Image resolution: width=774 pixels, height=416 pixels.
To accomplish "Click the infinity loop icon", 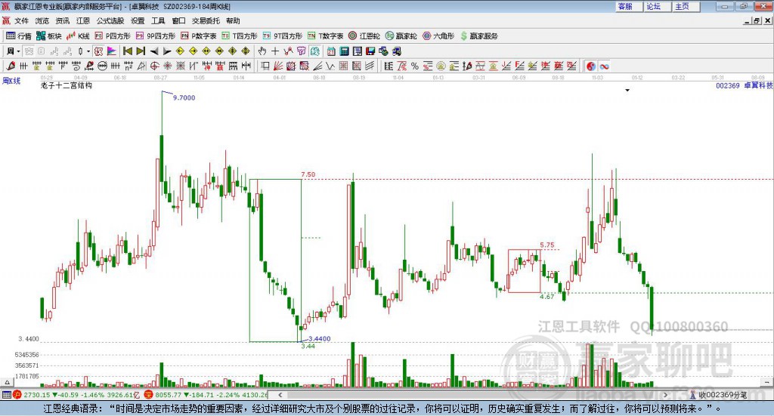I will 605,66.
